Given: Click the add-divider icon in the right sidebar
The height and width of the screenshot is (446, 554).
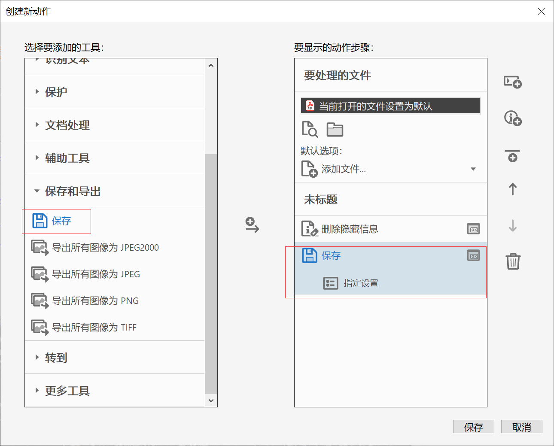Looking at the screenshot, I should point(512,156).
